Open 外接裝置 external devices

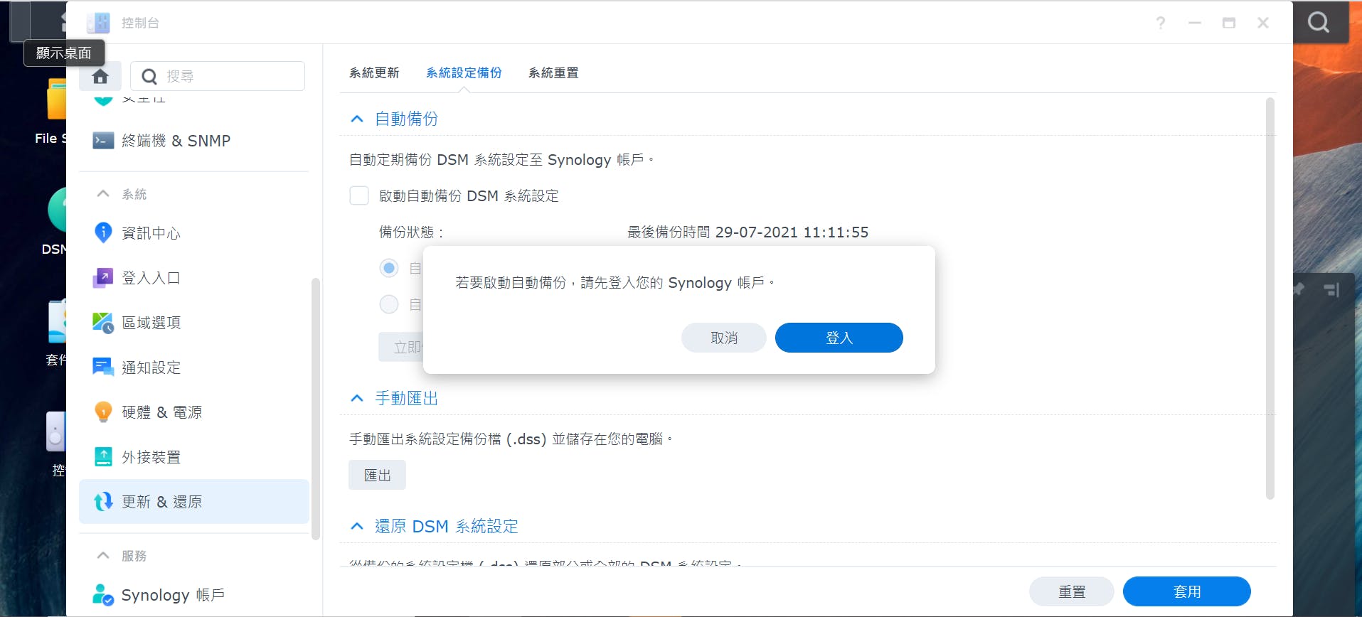point(151,457)
